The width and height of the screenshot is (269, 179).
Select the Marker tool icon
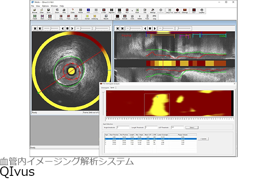pyautogui.click(x=80, y=11)
